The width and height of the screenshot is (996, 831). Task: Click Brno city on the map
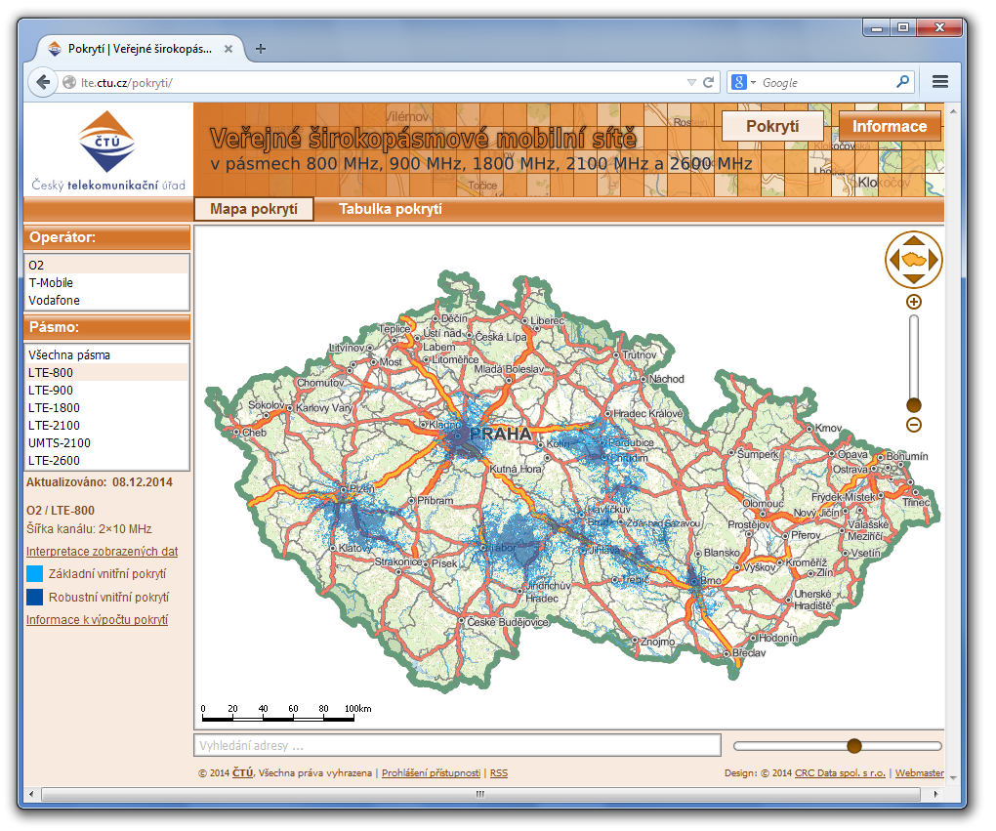pos(710,580)
